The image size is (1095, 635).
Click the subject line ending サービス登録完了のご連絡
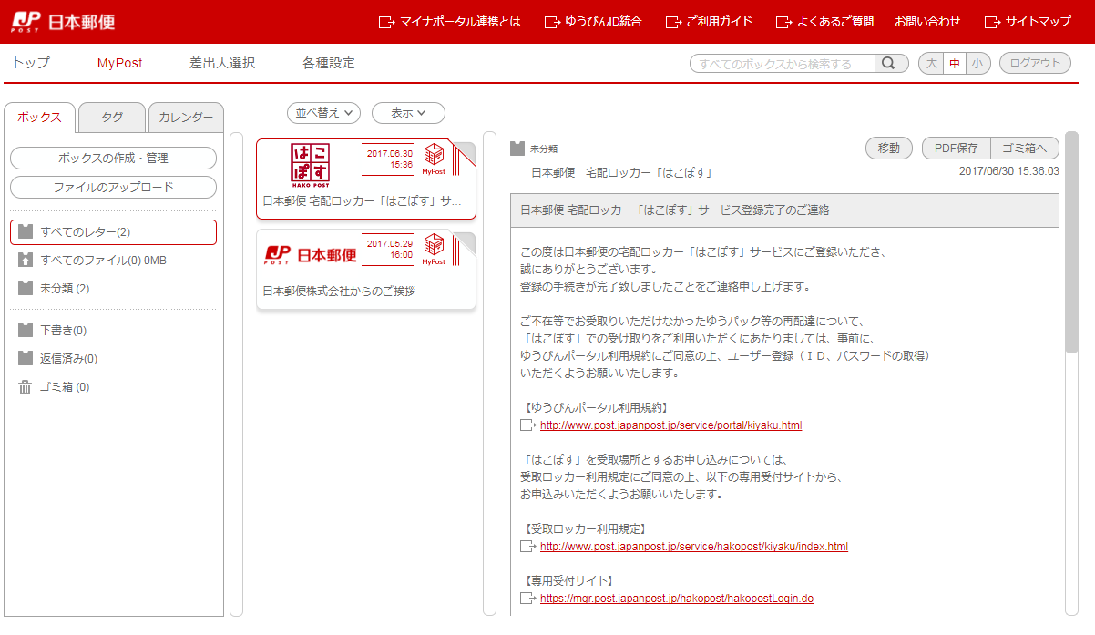pos(675,210)
